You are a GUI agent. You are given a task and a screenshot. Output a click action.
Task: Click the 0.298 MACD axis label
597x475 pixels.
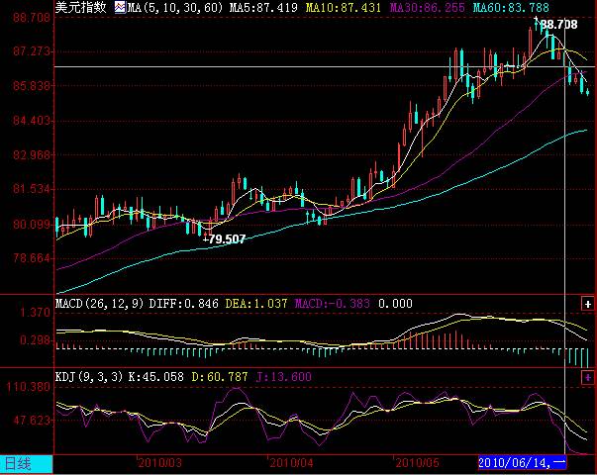(x=35, y=339)
